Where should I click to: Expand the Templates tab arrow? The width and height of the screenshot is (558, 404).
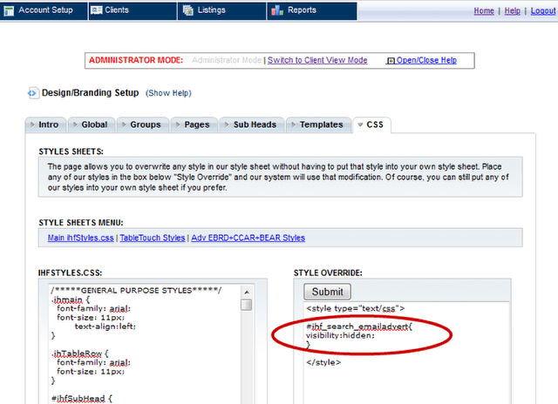[x=294, y=125]
